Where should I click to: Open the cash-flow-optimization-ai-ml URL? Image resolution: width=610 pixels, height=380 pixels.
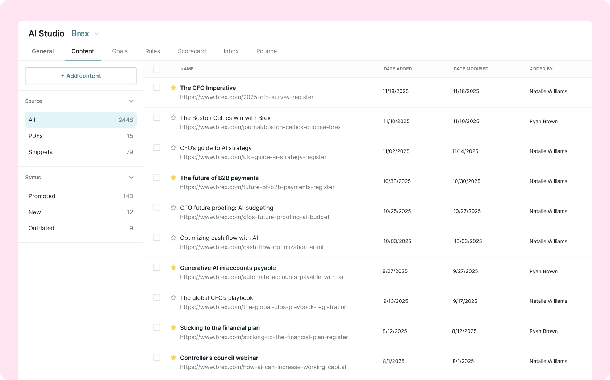click(x=252, y=247)
